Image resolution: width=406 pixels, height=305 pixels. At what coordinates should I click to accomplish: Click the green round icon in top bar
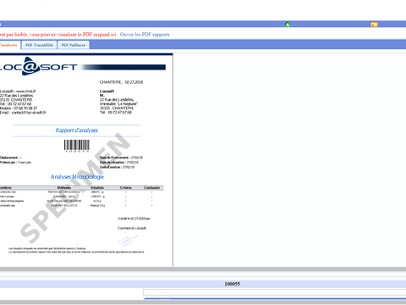pos(288,25)
